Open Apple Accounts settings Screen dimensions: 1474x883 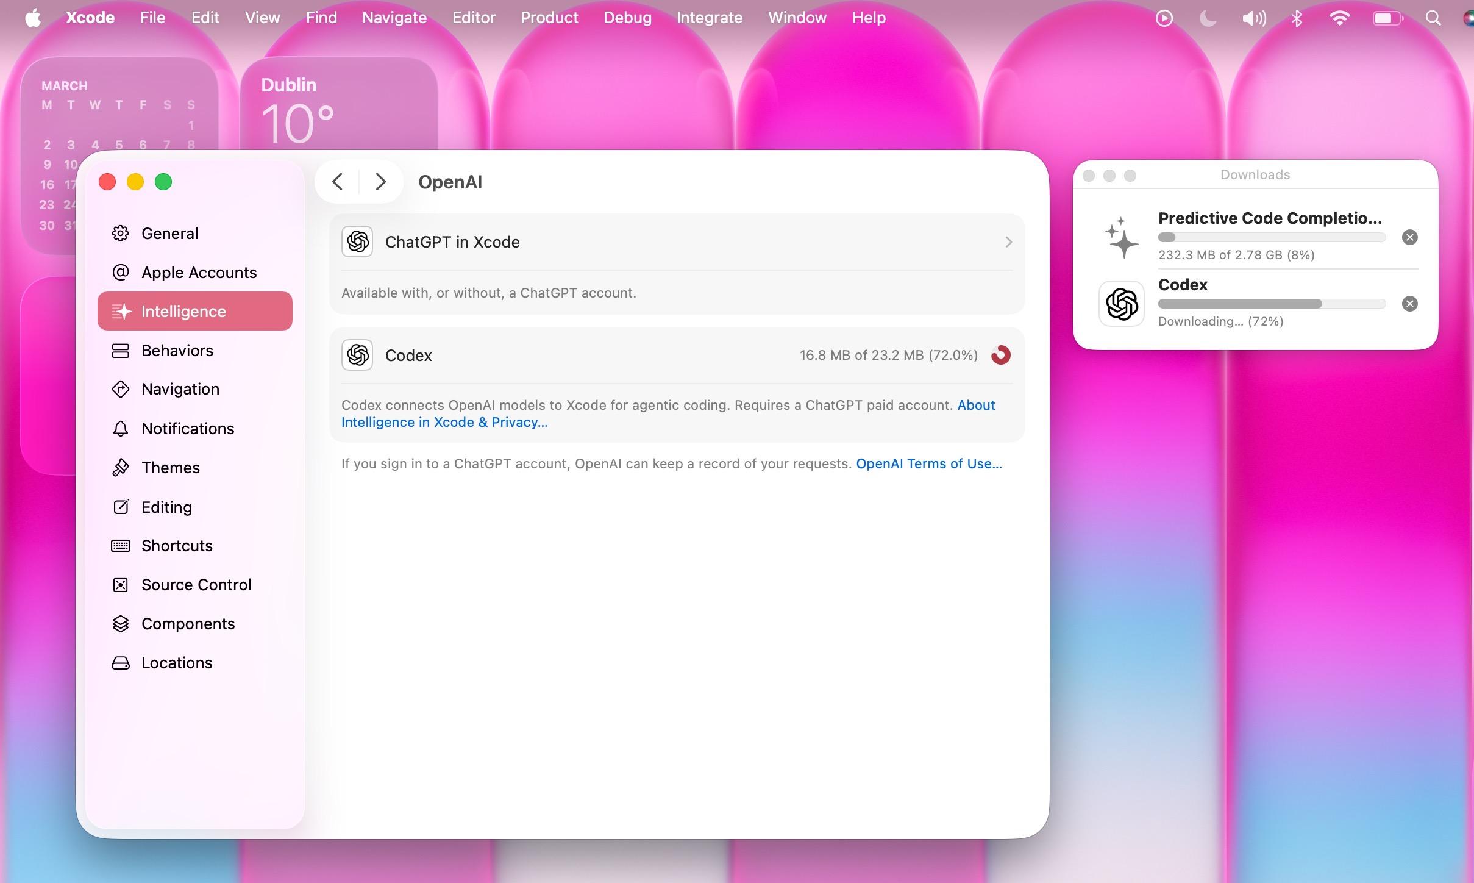click(195, 273)
